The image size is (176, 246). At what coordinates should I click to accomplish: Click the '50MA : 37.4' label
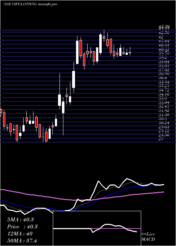pyautogui.click(x=22, y=240)
